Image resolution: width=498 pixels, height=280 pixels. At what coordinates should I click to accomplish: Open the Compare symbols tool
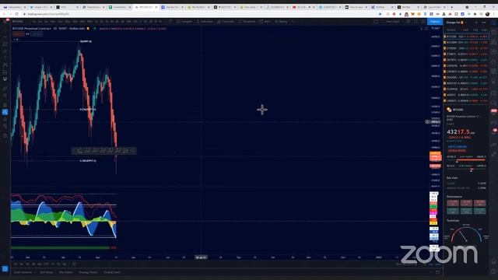click(184, 21)
